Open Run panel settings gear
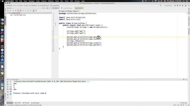190x106 pixels. pos(184,79)
